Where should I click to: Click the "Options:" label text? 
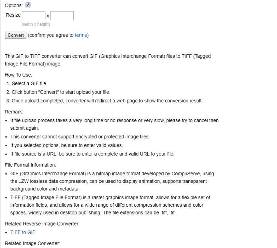[14, 6]
